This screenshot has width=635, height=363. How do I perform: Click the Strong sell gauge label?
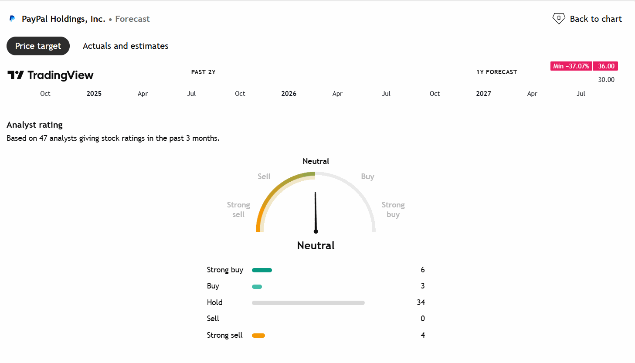point(238,210)
